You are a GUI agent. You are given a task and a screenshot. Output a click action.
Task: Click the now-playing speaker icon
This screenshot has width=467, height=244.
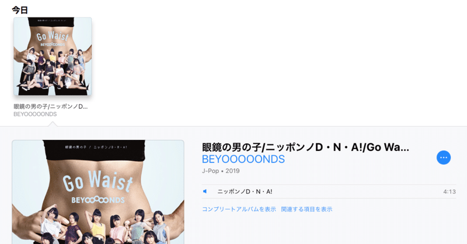click(x=205, y=192)
